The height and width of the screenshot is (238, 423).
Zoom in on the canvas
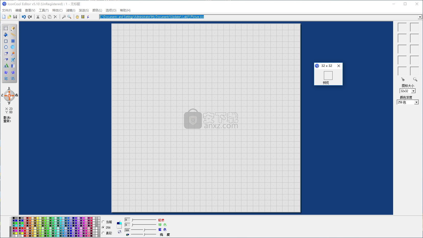(x=64, y=17)
